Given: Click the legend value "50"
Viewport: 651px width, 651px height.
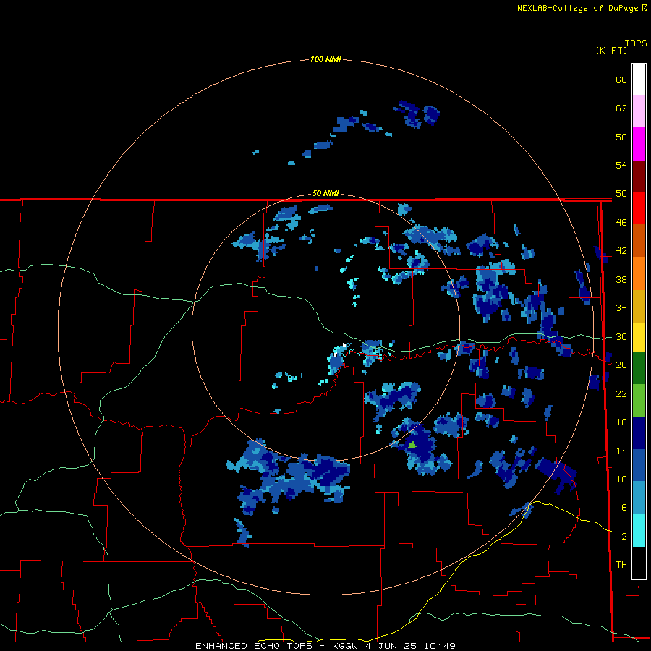Looking at the screenshot, I should point(621,194).
